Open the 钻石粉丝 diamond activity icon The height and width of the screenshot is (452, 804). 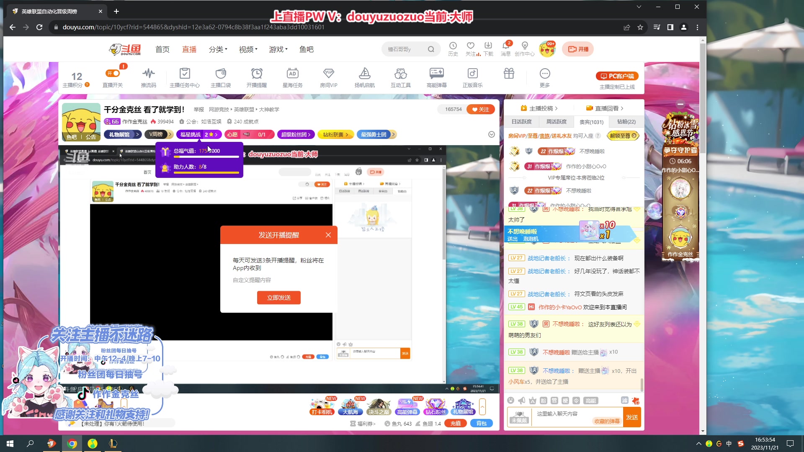click(x=435, y=406)
